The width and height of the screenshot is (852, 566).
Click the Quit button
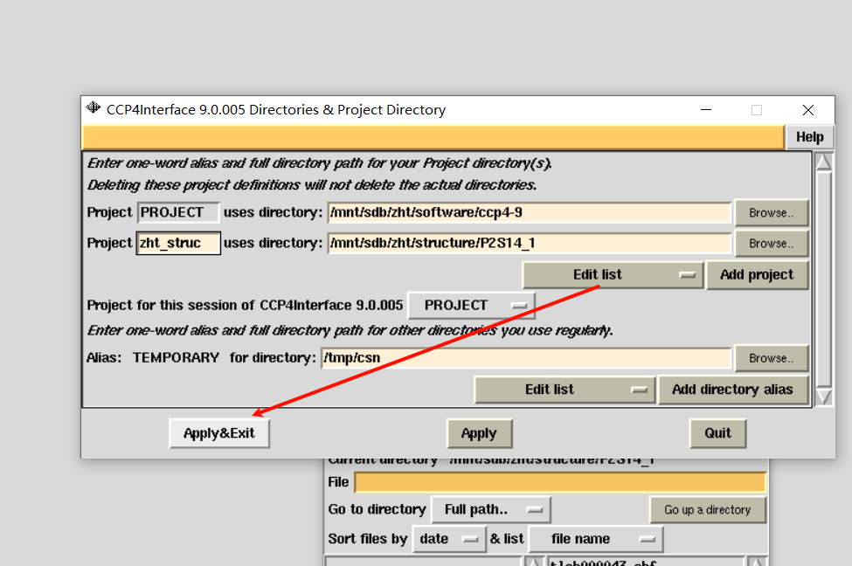(717, 433)
